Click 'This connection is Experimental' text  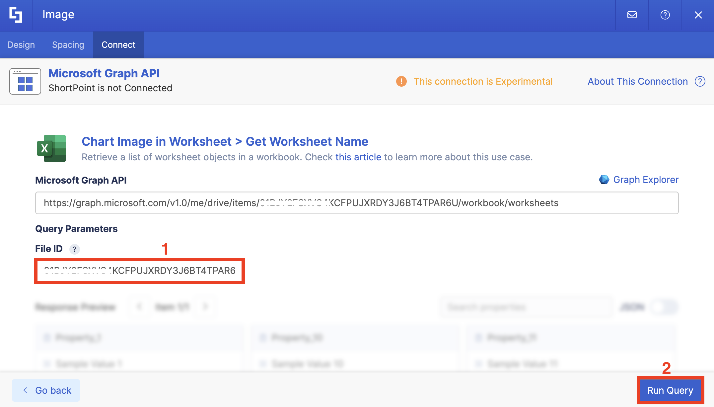pyautogui.click(x=483, y=81)
